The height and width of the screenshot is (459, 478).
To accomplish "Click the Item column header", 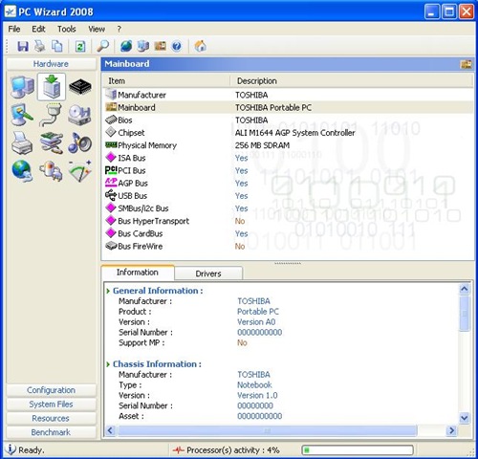I will [x=166, y=81].
